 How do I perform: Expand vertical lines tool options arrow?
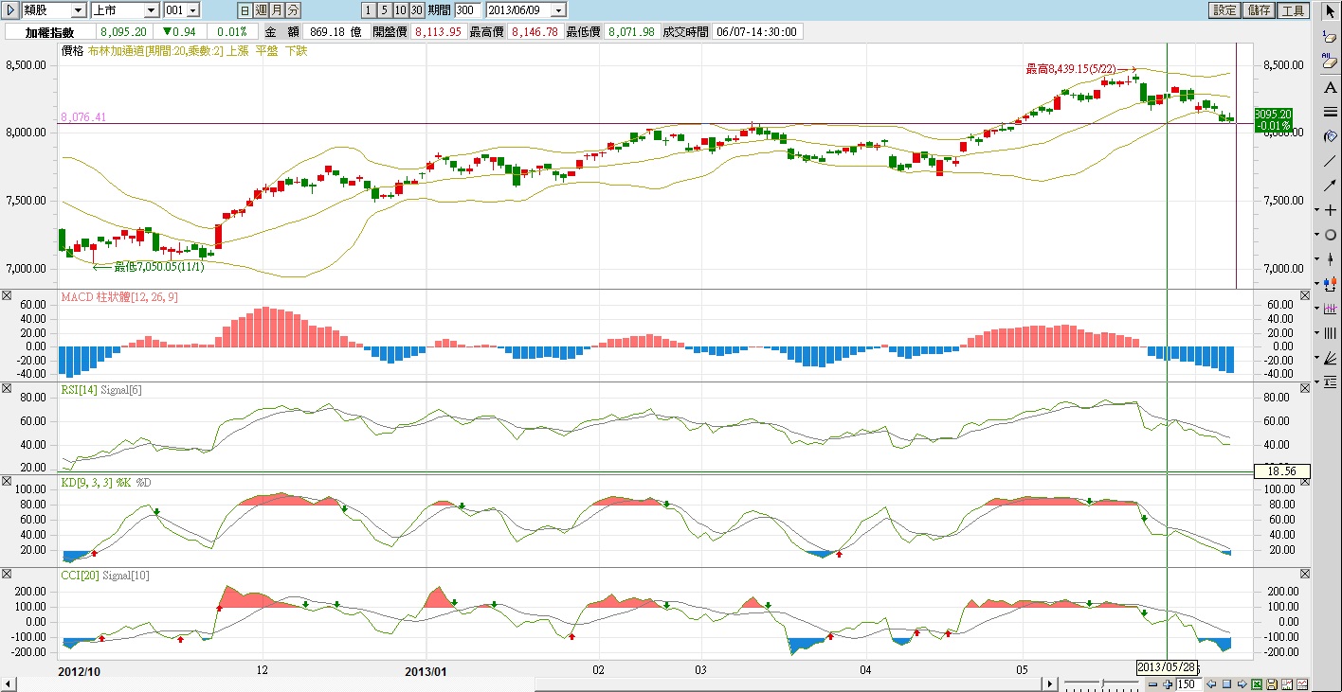(x=1316, y=332)
